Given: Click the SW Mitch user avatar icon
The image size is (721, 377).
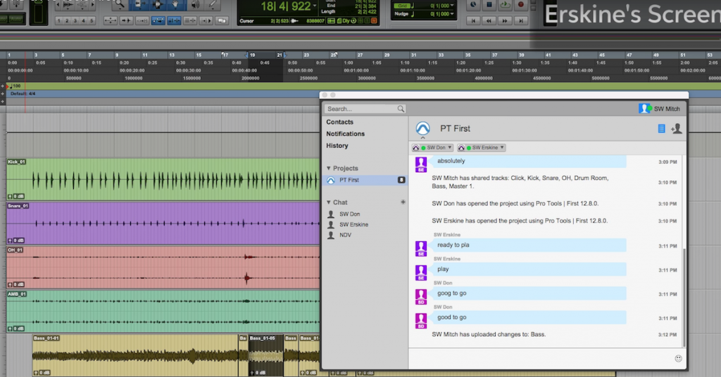Looking at the screenshot, I should 645,108.
